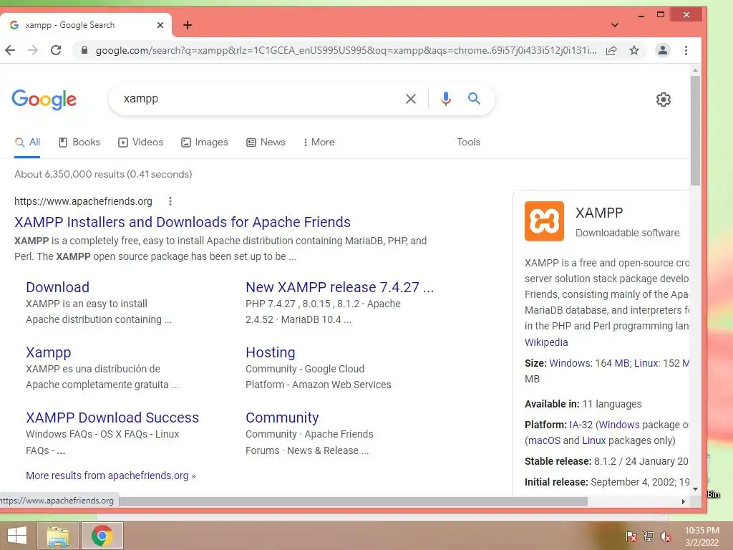Open Google quick settings gear
733x550 pixels.
[664, 99]
